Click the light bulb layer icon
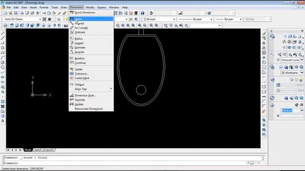This screenshot has width=305, height=171. pos(63,19)
